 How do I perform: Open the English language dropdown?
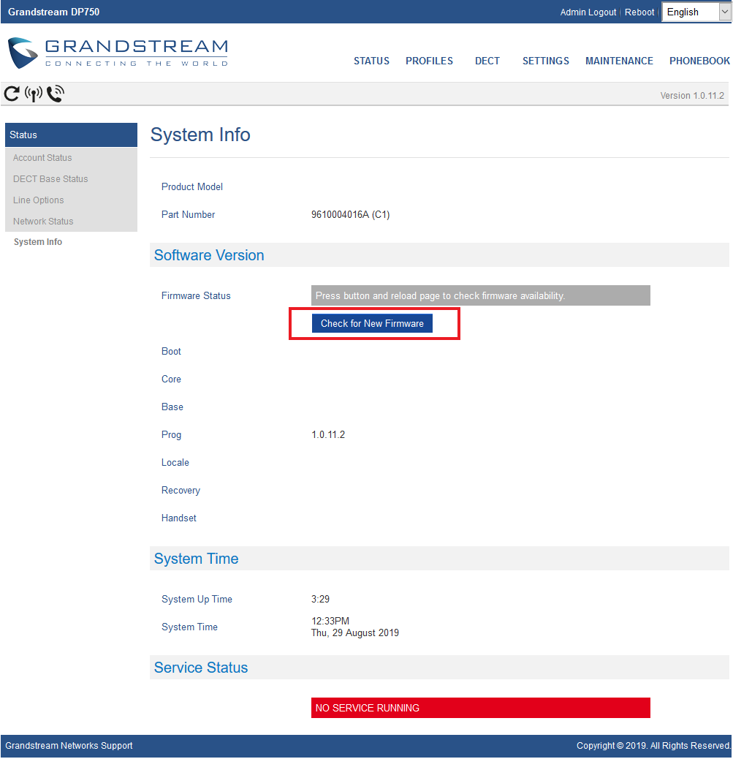tap(696, 12)
